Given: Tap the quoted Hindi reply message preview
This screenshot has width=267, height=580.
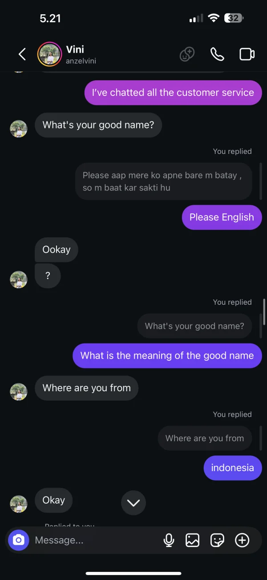Looking at the screenshot, I should pyautogui.click(x=163, y=181).
